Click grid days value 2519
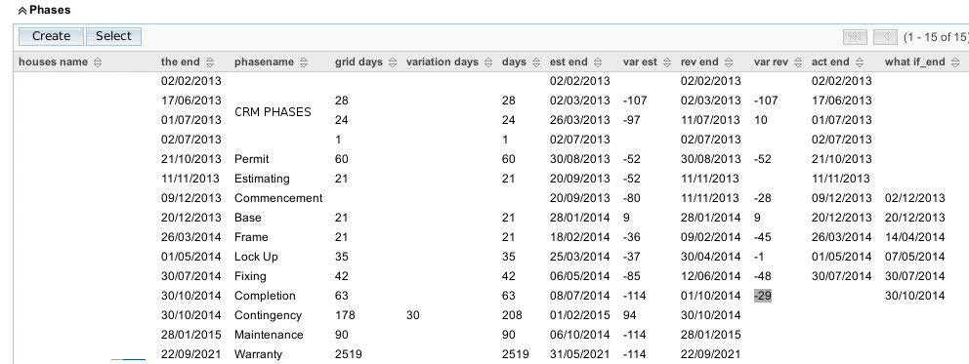969x364 pixels. pos(349,355)
